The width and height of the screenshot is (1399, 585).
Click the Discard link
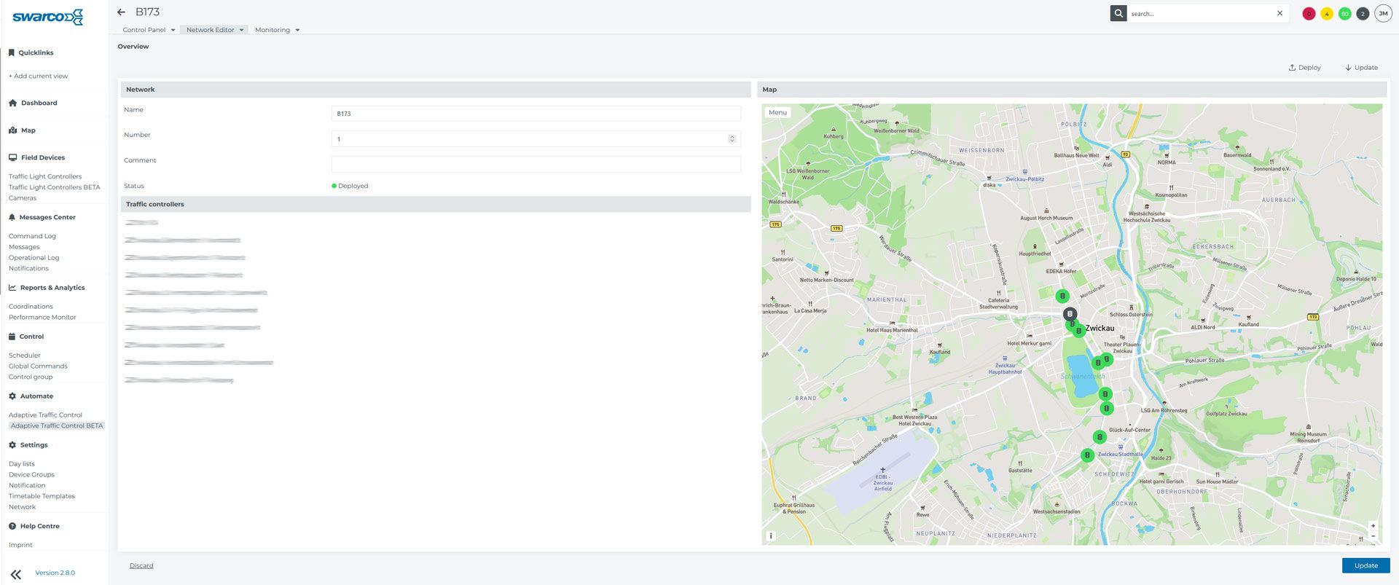tap(141, 566)
